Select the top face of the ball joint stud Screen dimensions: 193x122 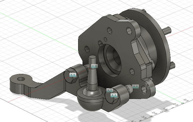click(x=92, y=57)
